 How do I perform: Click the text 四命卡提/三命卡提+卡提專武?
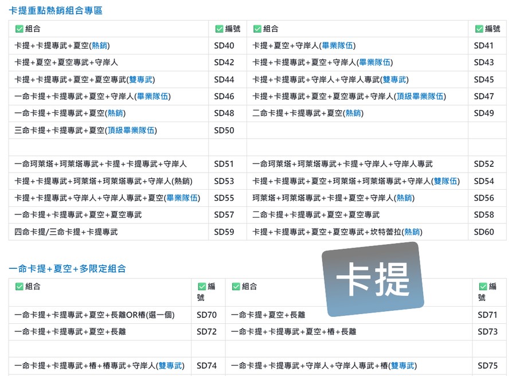point(66,232)
